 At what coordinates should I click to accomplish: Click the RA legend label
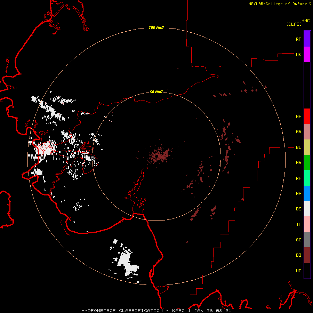pos(298,178)
